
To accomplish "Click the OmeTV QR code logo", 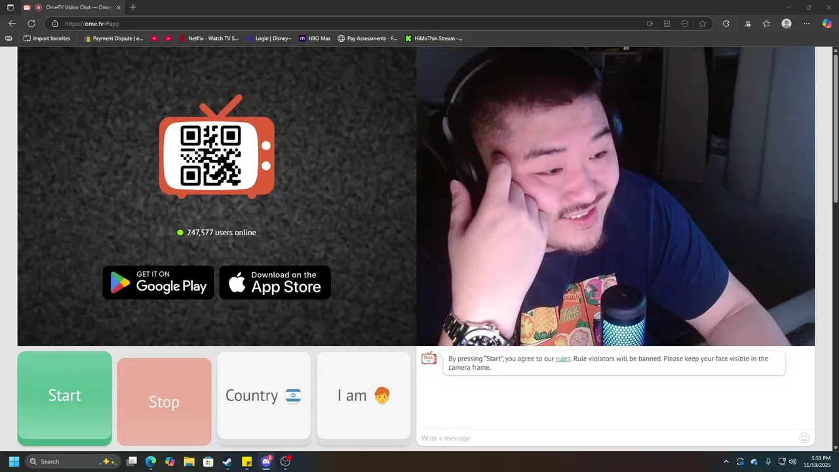I will point(217,147).
